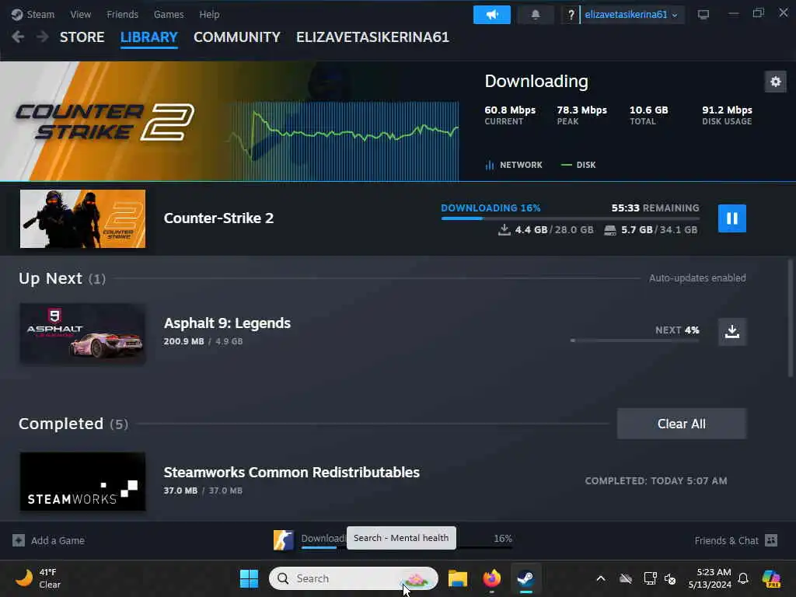Go back with the left arrow

coord(18,37)
